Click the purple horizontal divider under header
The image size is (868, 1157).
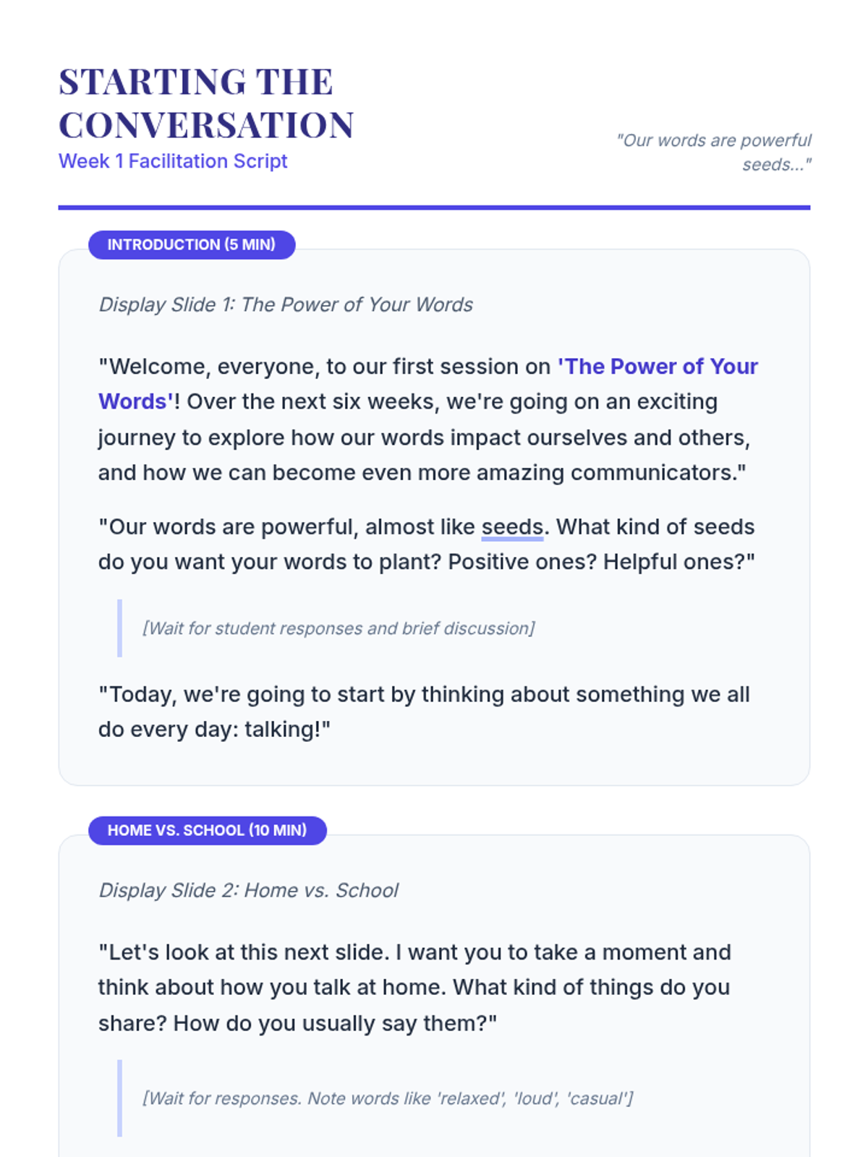434,208
